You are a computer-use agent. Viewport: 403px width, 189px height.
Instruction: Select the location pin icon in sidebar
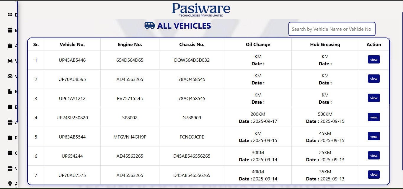click(10, 184)
